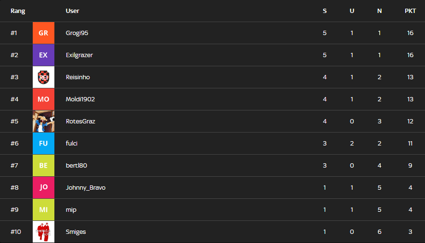Select the fulci username

click(72, 143)
